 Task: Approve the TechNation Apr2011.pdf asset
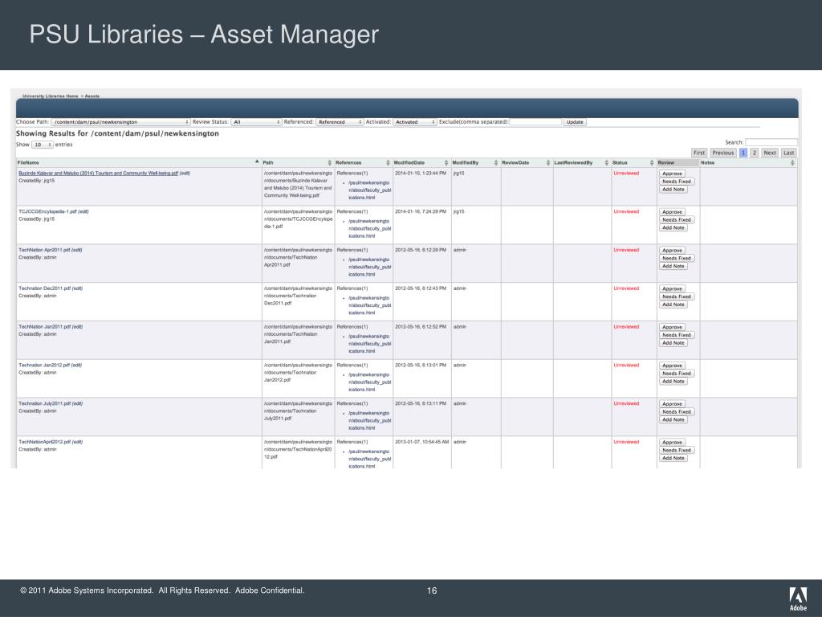pos(672,251)
